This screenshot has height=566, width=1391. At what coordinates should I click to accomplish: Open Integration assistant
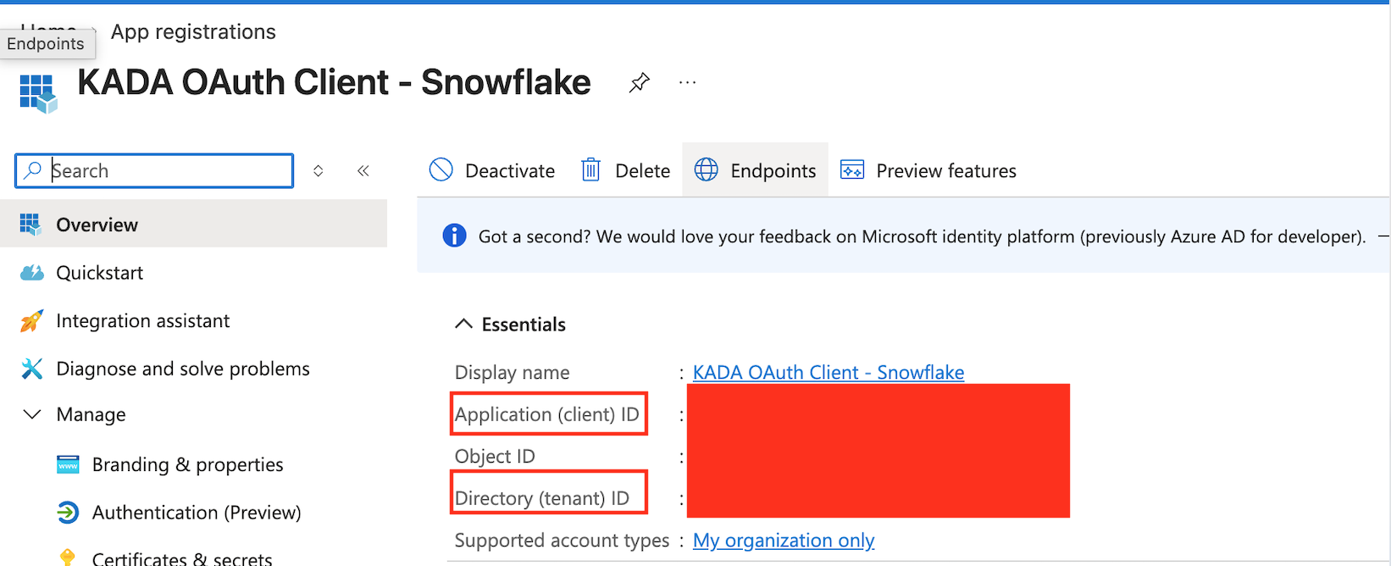click(142, 321)
